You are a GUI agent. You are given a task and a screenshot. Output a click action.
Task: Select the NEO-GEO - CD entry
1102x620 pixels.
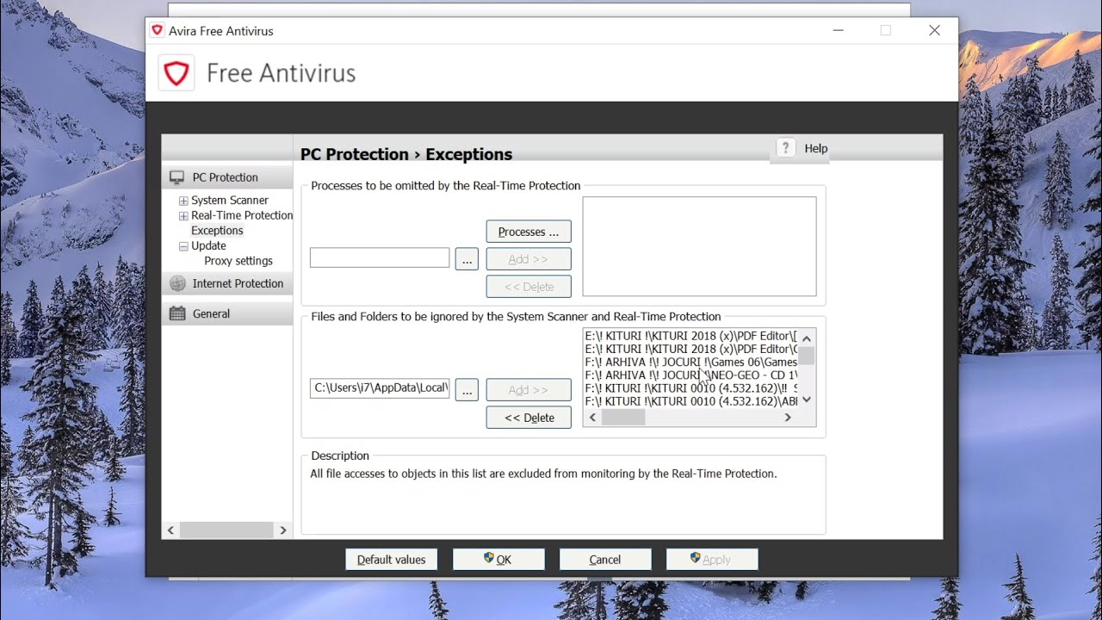click(690, 375)
